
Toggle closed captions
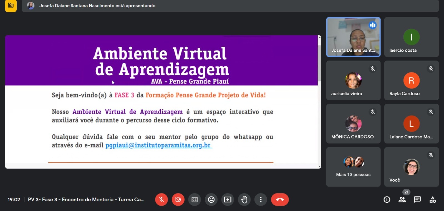(x=195, y=200)
